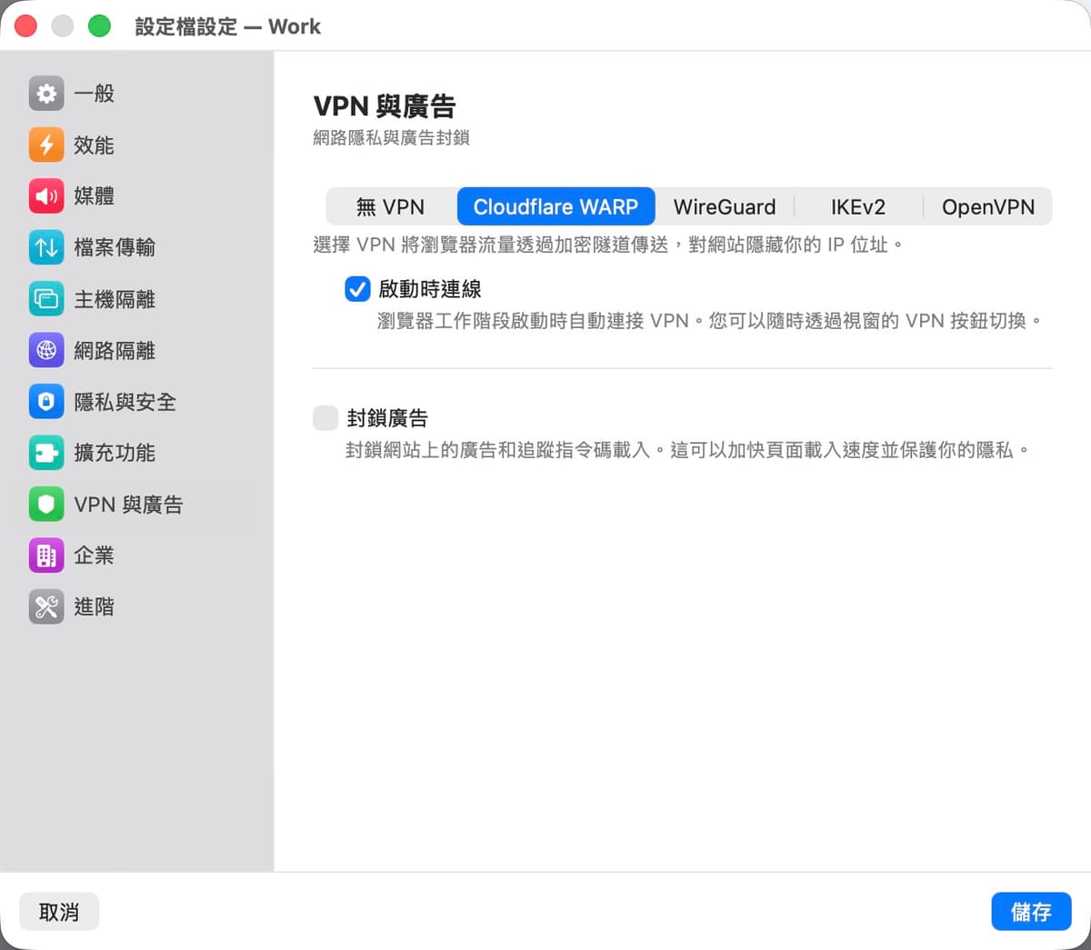
Task: Close the 設定檔設定 window
Action: [x=25, y=26]
